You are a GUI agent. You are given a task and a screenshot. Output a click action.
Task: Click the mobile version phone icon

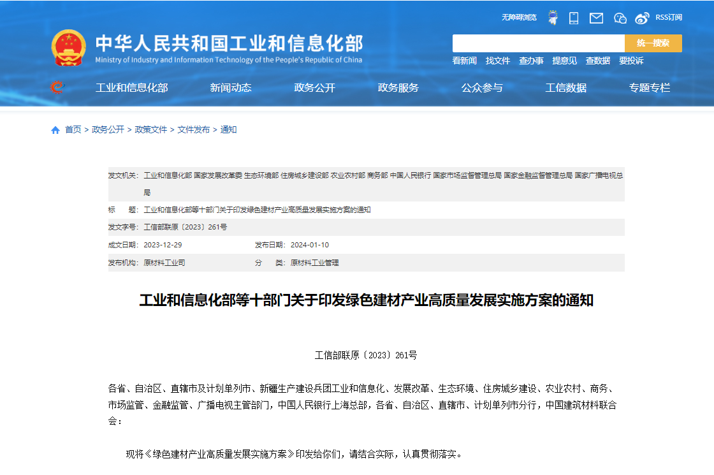[x=573, y=18]
